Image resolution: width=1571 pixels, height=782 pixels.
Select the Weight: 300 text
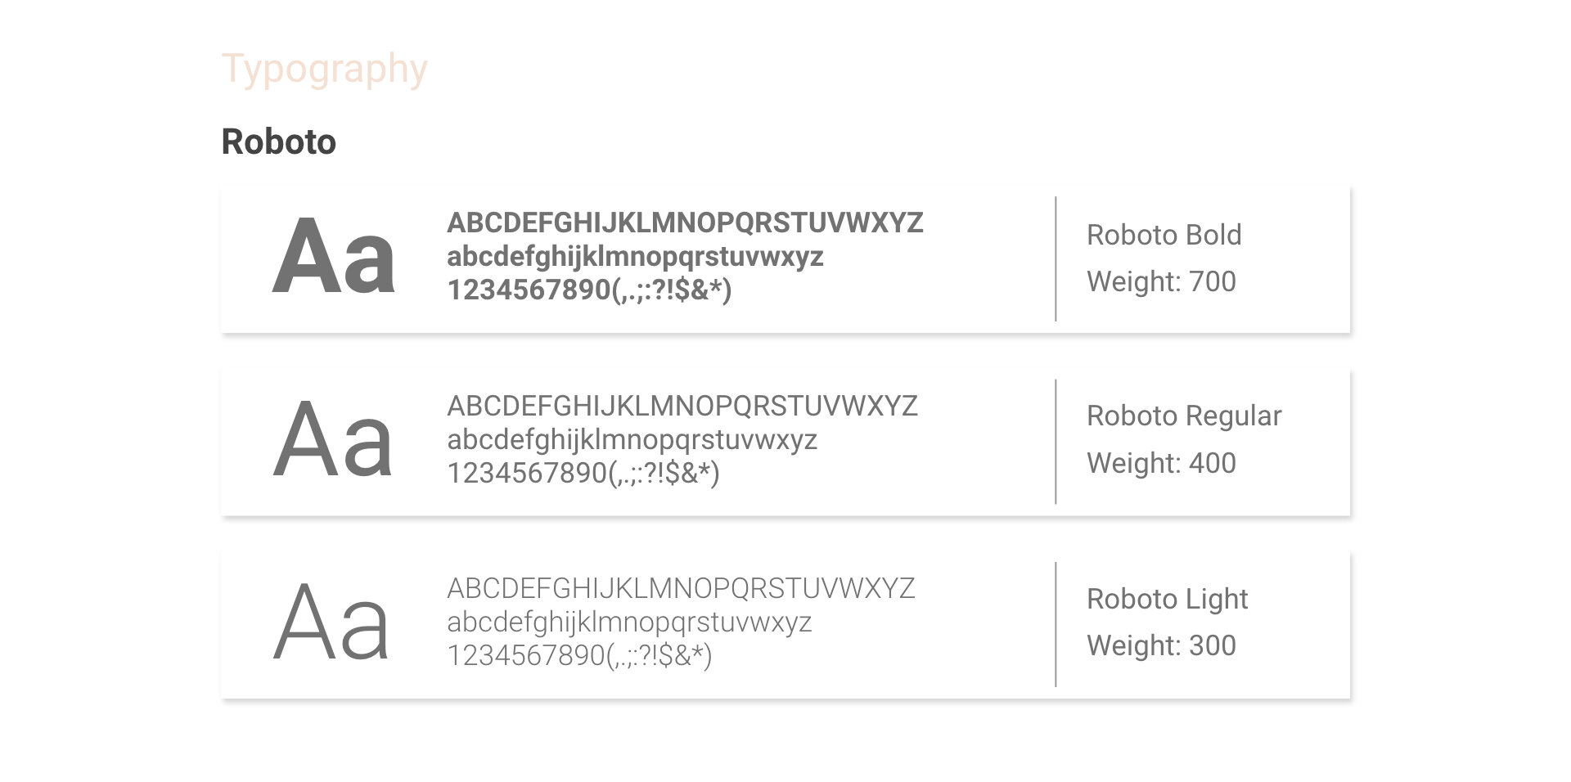(x=1160, y=645)
